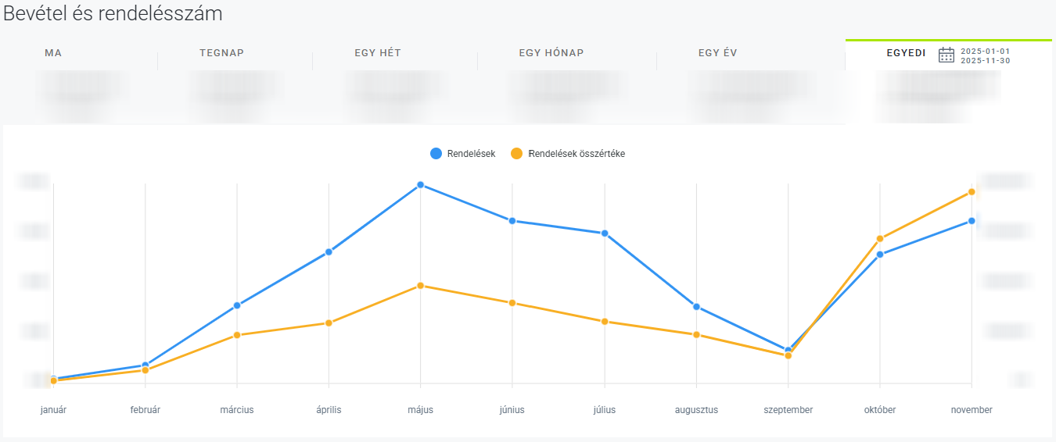Toggle the Rendelések összértéke legend series
Screen dimensions: 1056x442
coord(576,154)
